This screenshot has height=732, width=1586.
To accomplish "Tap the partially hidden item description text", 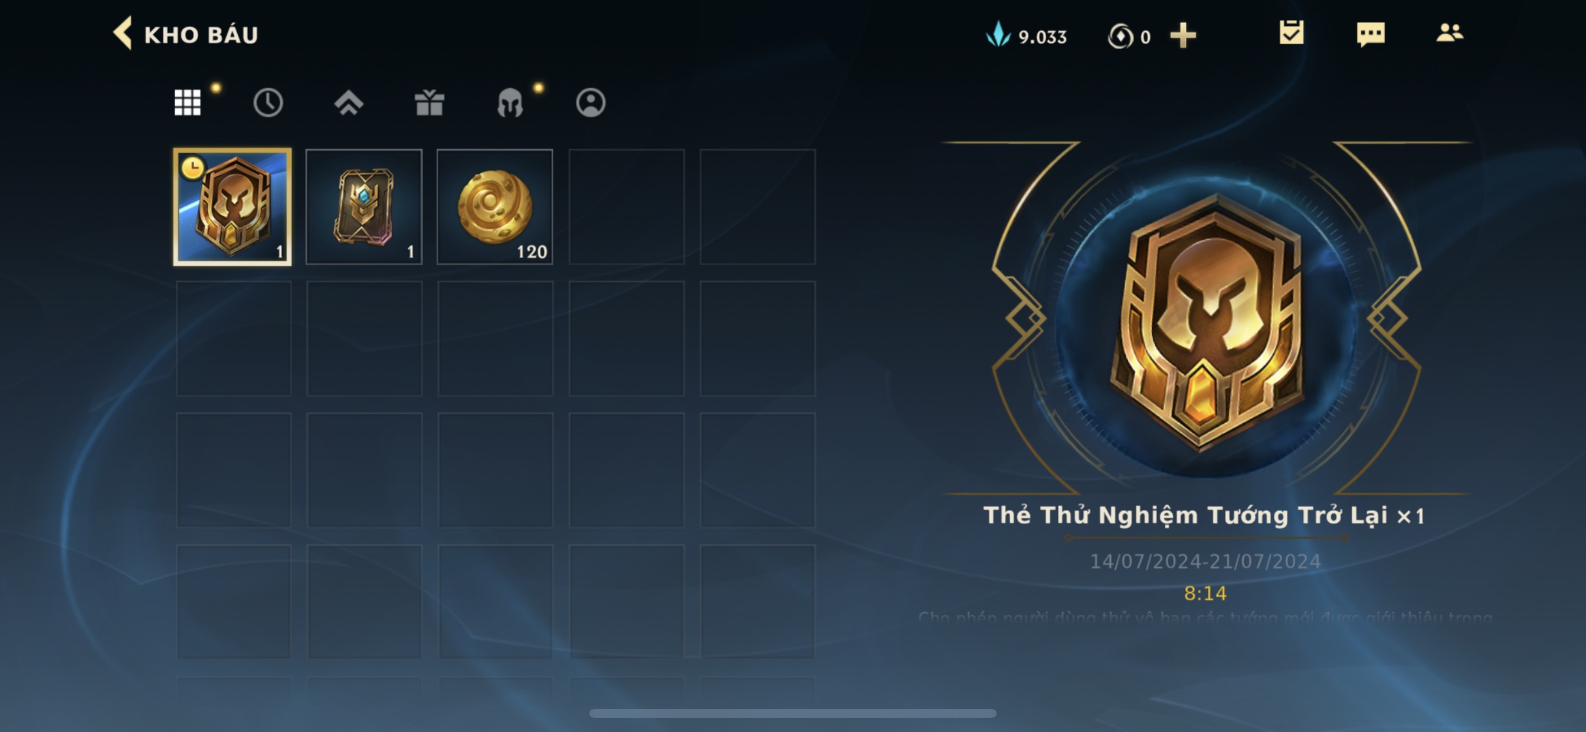I will point(1205,617).
